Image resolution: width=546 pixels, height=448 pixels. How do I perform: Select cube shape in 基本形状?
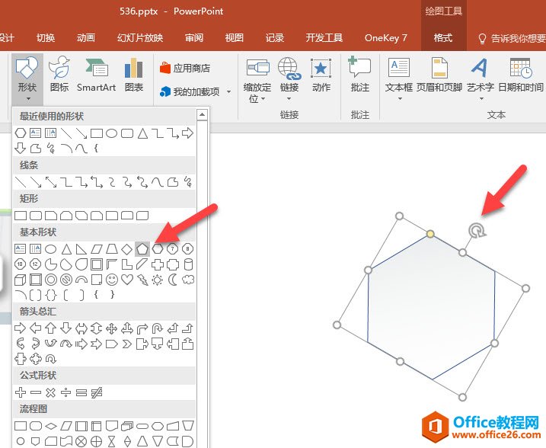click(21, 280)
